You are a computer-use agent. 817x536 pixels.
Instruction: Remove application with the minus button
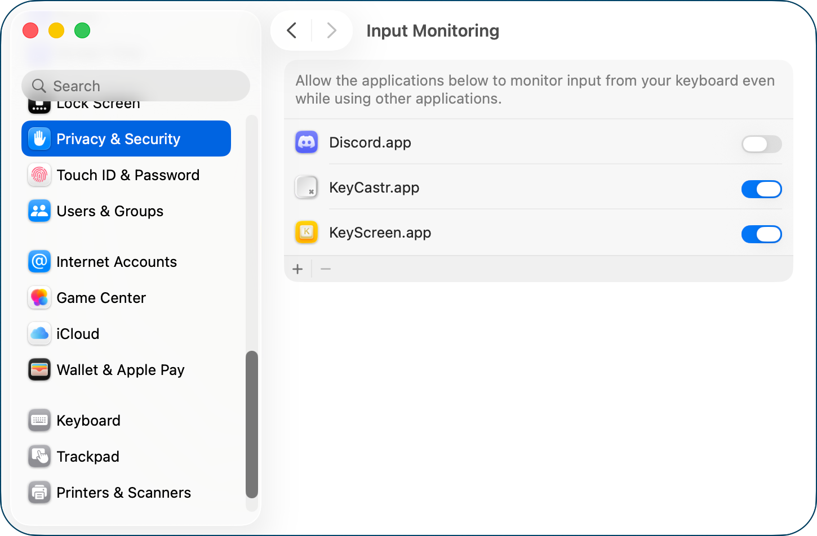click(x=326, y=269)
